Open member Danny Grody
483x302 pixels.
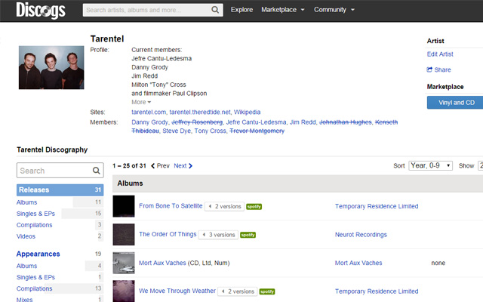149,122
